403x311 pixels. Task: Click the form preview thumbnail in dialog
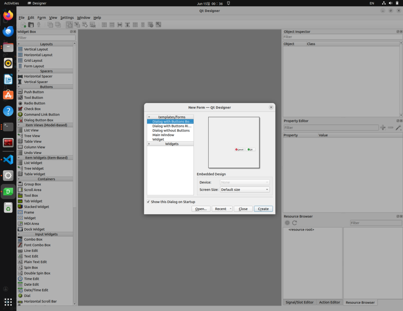coord(234,143)
